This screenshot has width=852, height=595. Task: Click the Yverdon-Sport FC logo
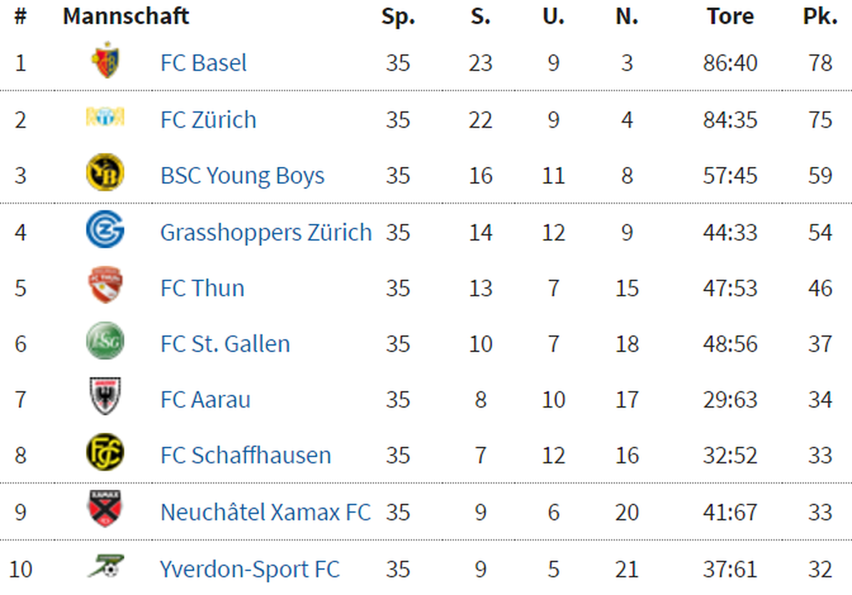click(105, 566)
